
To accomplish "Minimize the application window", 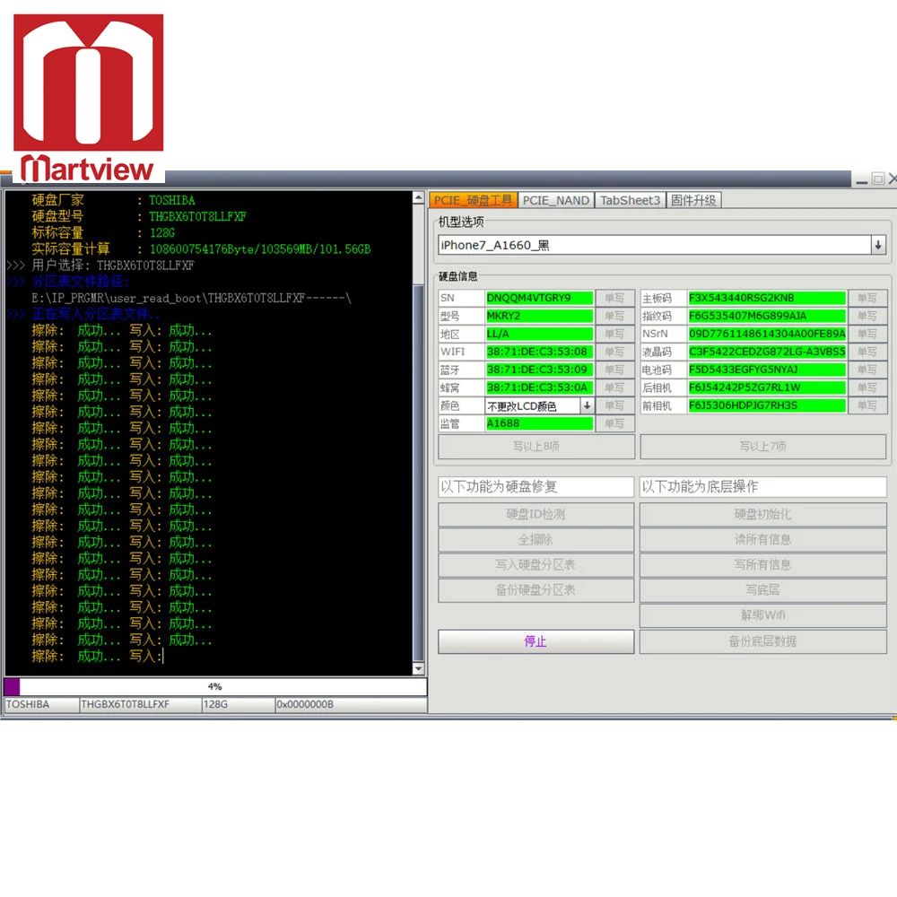I will (x=862, y=180).
